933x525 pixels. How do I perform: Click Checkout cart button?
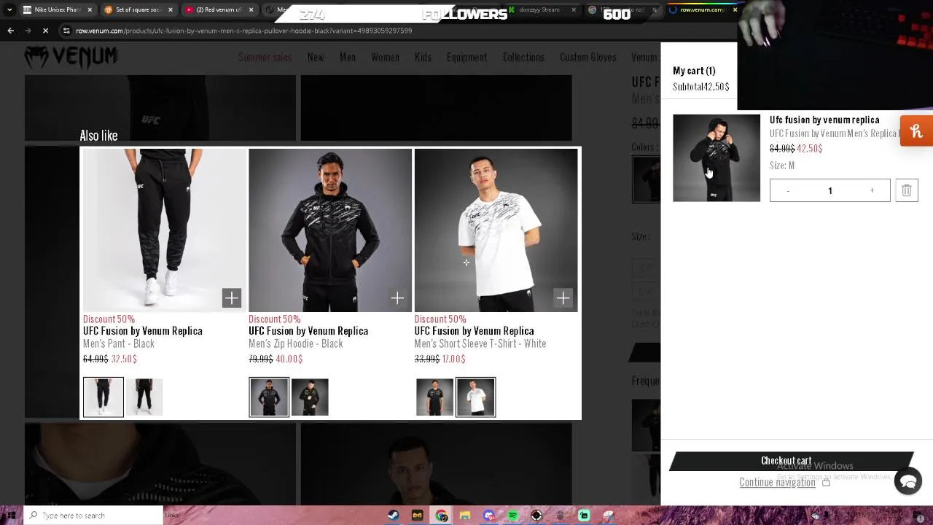coord(791,461)
